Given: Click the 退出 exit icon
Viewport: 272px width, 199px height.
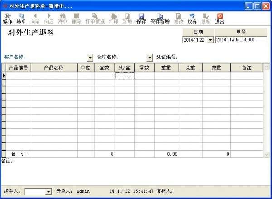Looking at the screenshot, I should [219, 16].
